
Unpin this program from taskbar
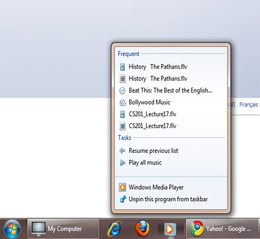(171, 199)
